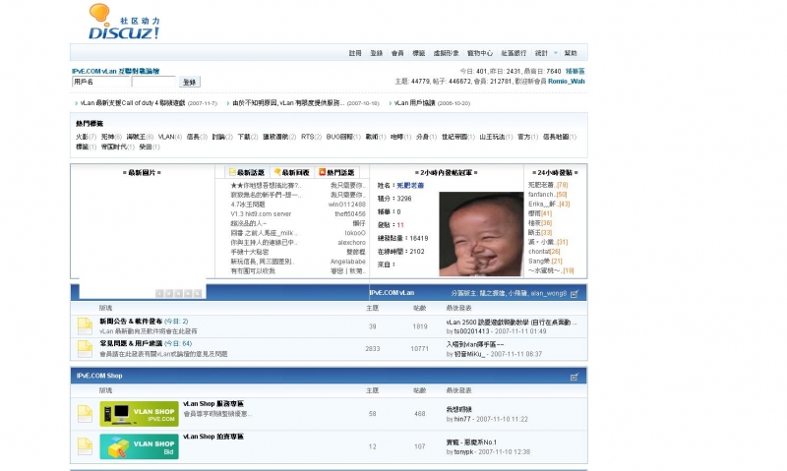Screen dimensions: 787x471
Task: Click the vLan Shop 拍賣專區 folder icon
Action: (x=85, y=445)
